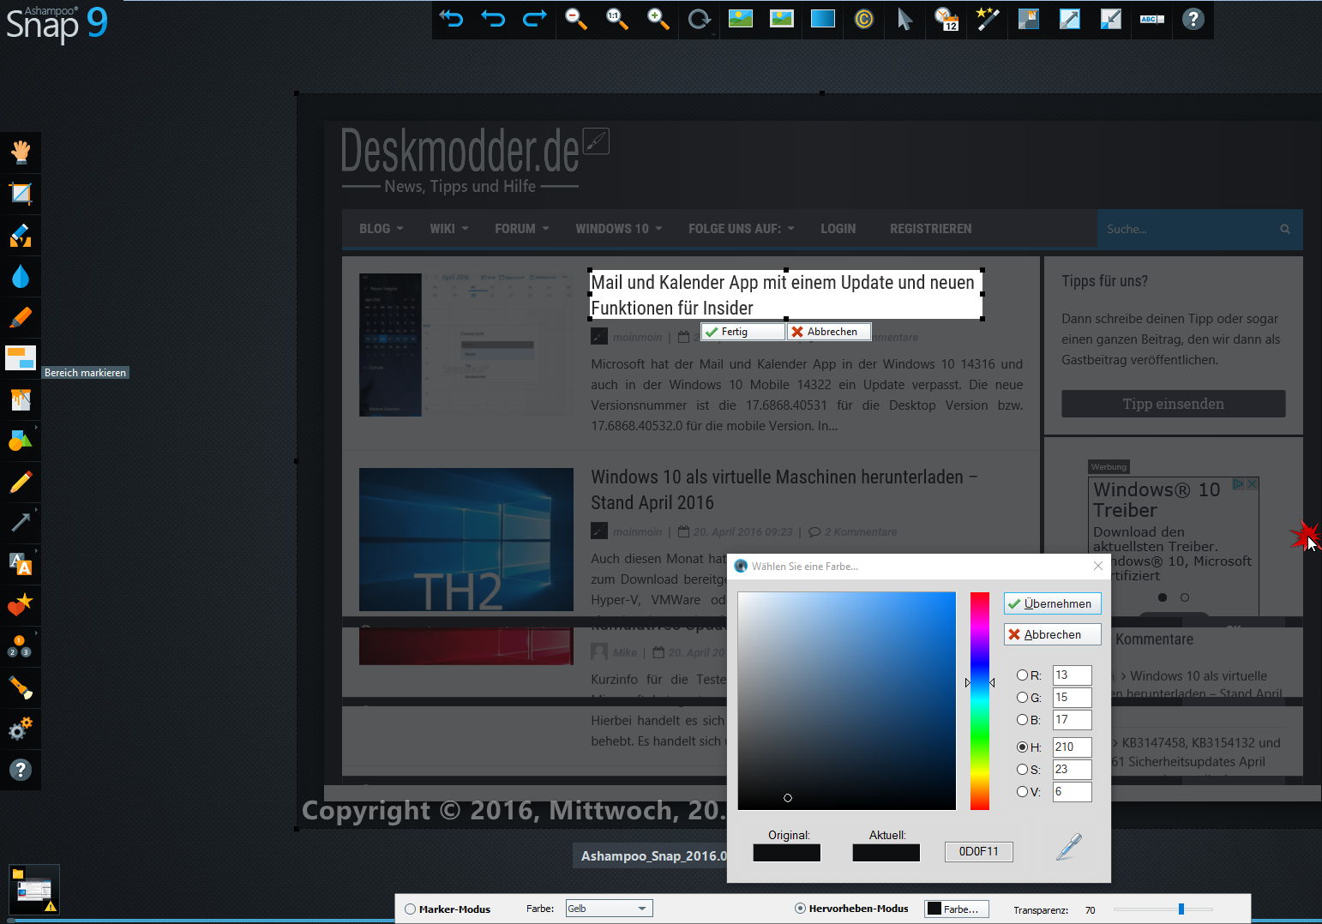Apply the magic wand effects tool
The width and height of the screenshot is (1322, 924).
pyautogui.click(x=987, y=19)
